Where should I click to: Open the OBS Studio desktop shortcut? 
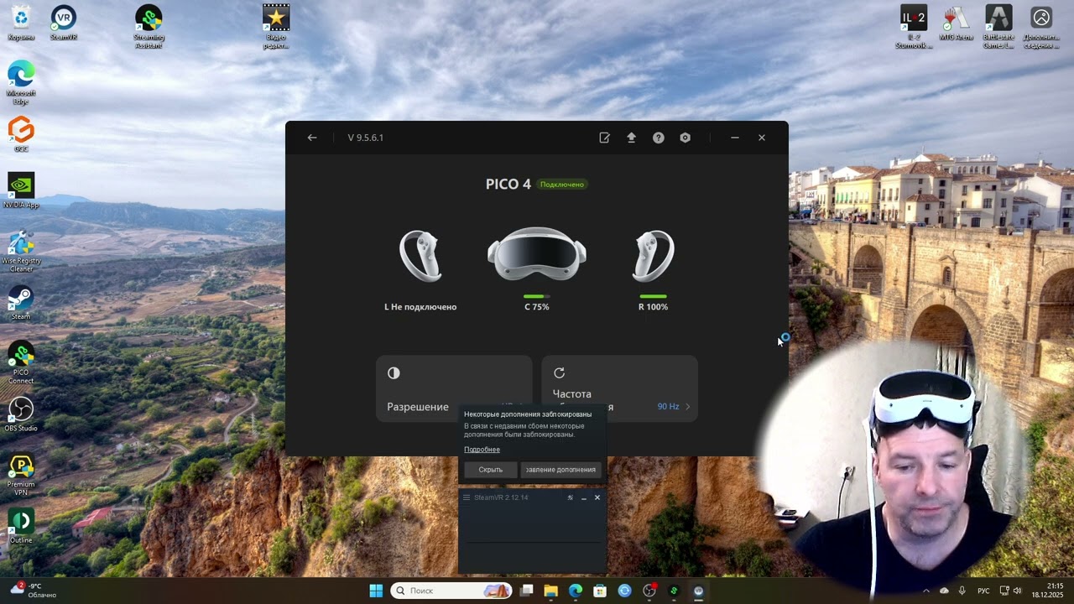(x=21, y=414)
